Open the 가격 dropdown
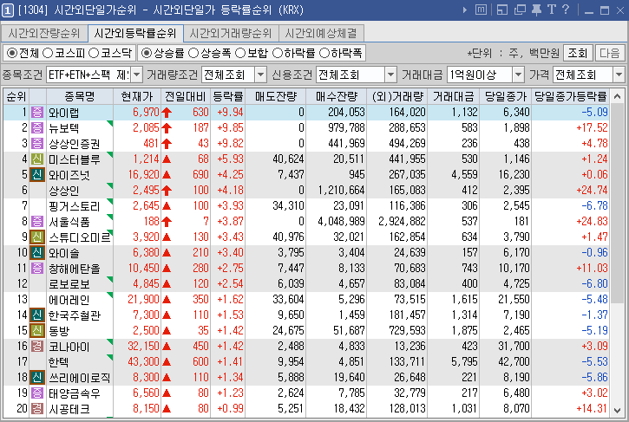 (x=619, y=75)
